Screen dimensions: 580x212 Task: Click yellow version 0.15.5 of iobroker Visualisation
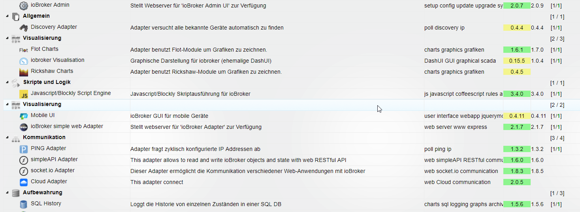pyautogui.click(x=517, y=61)
